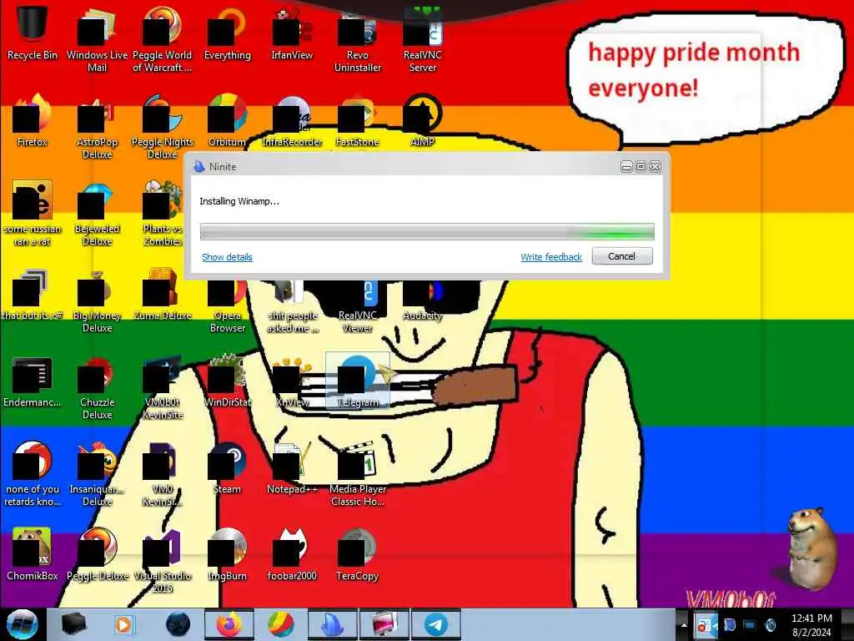Open Insaniquarium Deluxe desktop icon
Image resolution: width=854 pixels, height=641 pixels.
pyautogui.click(x=97, y=473)
